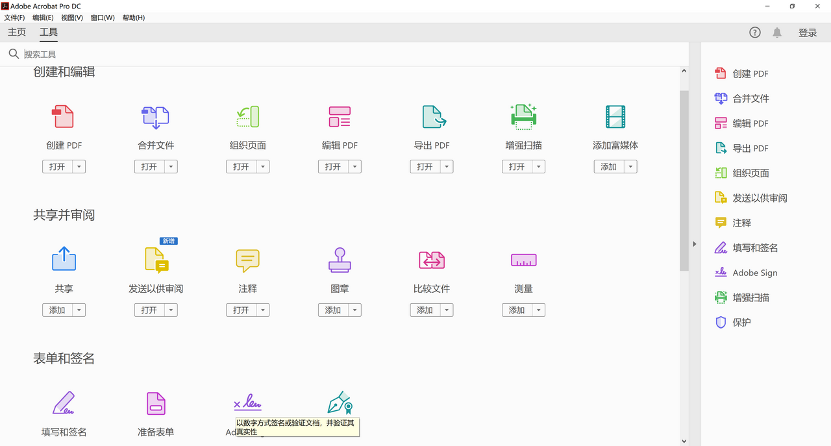
Task: Expand the dropdown arrow next to 编辑 PDF 打开
Action: coord(354,167)
